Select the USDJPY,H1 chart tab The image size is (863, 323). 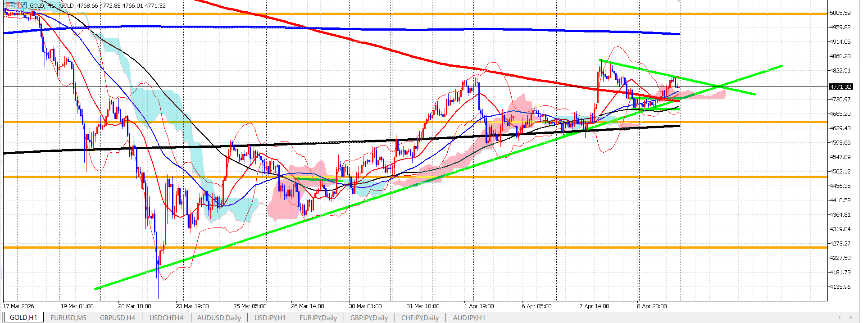[270, 318]
